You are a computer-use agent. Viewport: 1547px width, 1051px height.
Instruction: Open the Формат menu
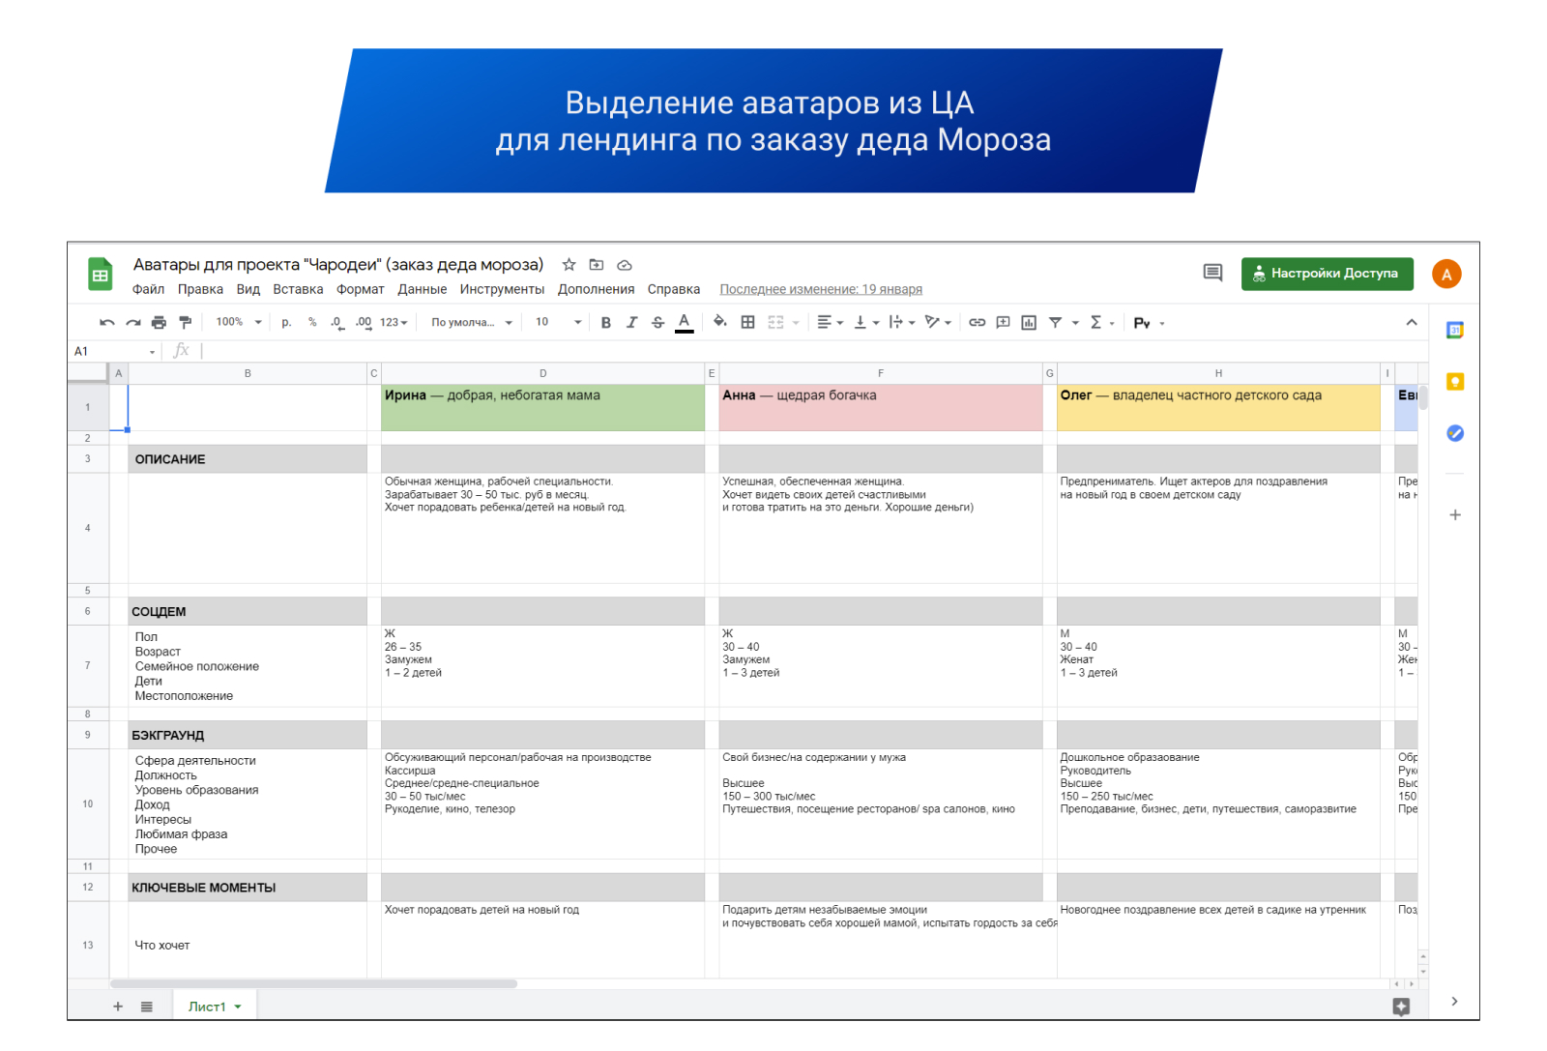tap(361, 289)
